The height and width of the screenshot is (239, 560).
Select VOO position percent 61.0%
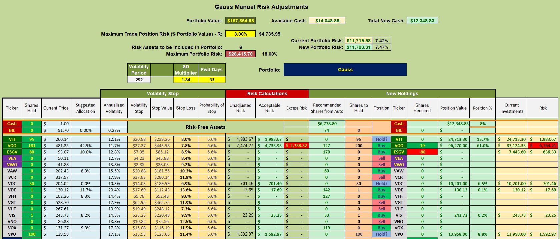pyautogui.click(x=482, y=145)
